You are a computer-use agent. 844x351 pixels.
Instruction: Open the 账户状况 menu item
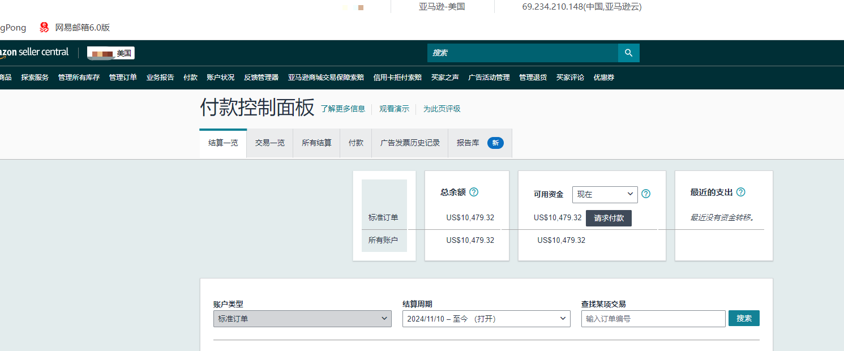[221, 78]
